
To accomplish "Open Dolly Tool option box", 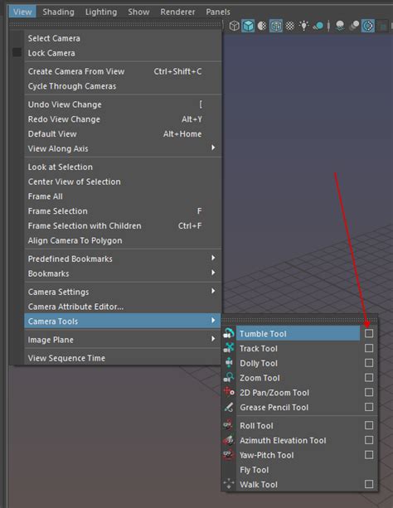I will [369, 363].
